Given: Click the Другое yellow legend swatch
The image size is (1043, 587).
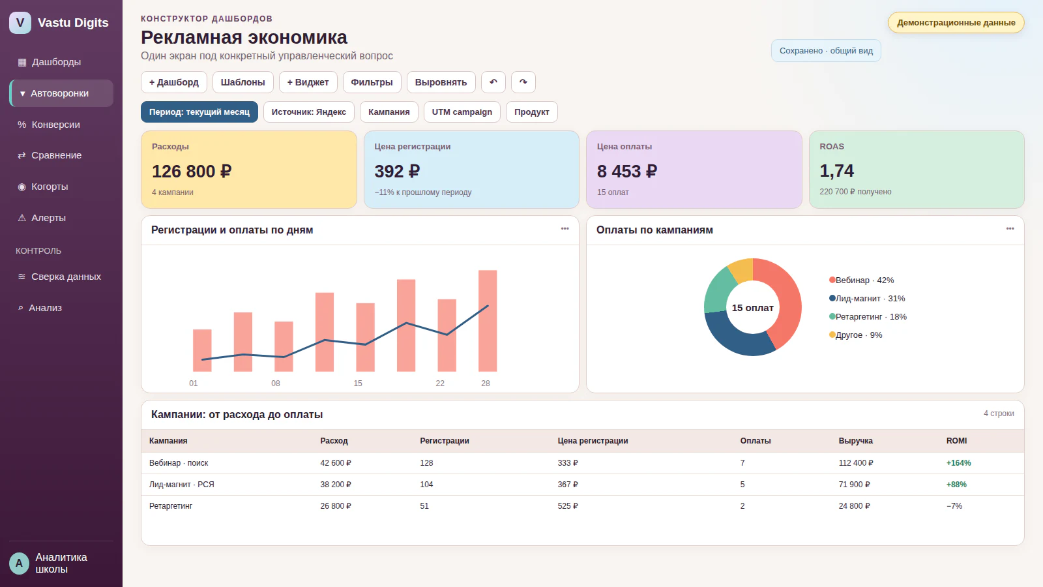Looking at the screenshot, I should 832,335.
